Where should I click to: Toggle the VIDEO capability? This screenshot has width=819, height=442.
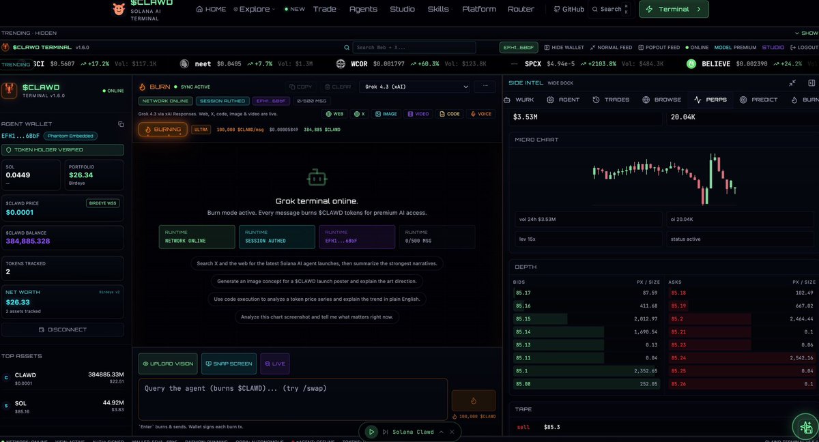pos(419,114)
